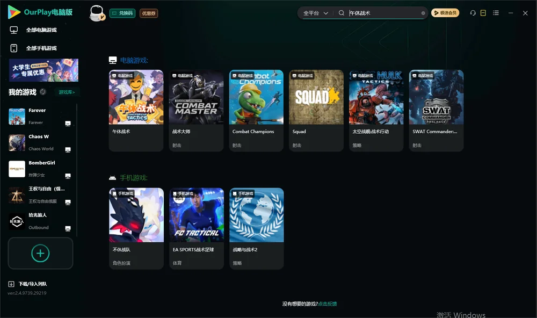The width and height of the screenshot is (537, 318).
Task: Open Chaos World in my games list
Action: tap(41, 142)
